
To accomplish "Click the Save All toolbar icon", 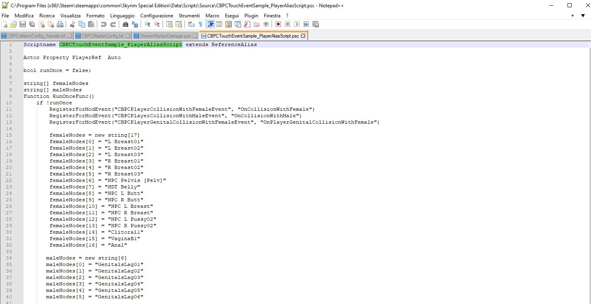I will click(x=32, y=24).
